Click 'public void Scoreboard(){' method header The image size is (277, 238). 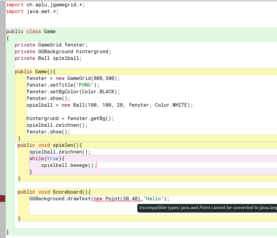[x=54, y=192]
